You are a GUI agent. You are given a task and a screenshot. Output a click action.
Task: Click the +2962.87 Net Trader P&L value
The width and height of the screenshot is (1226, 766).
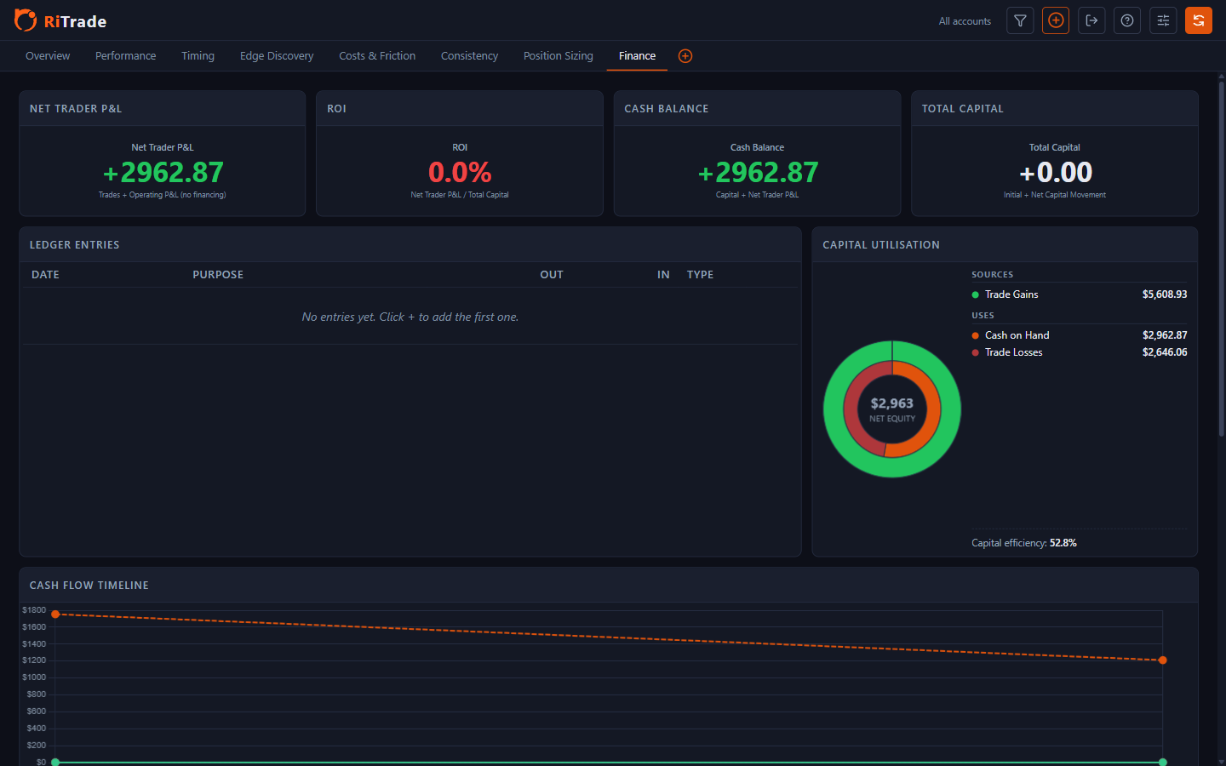point(163,173)
